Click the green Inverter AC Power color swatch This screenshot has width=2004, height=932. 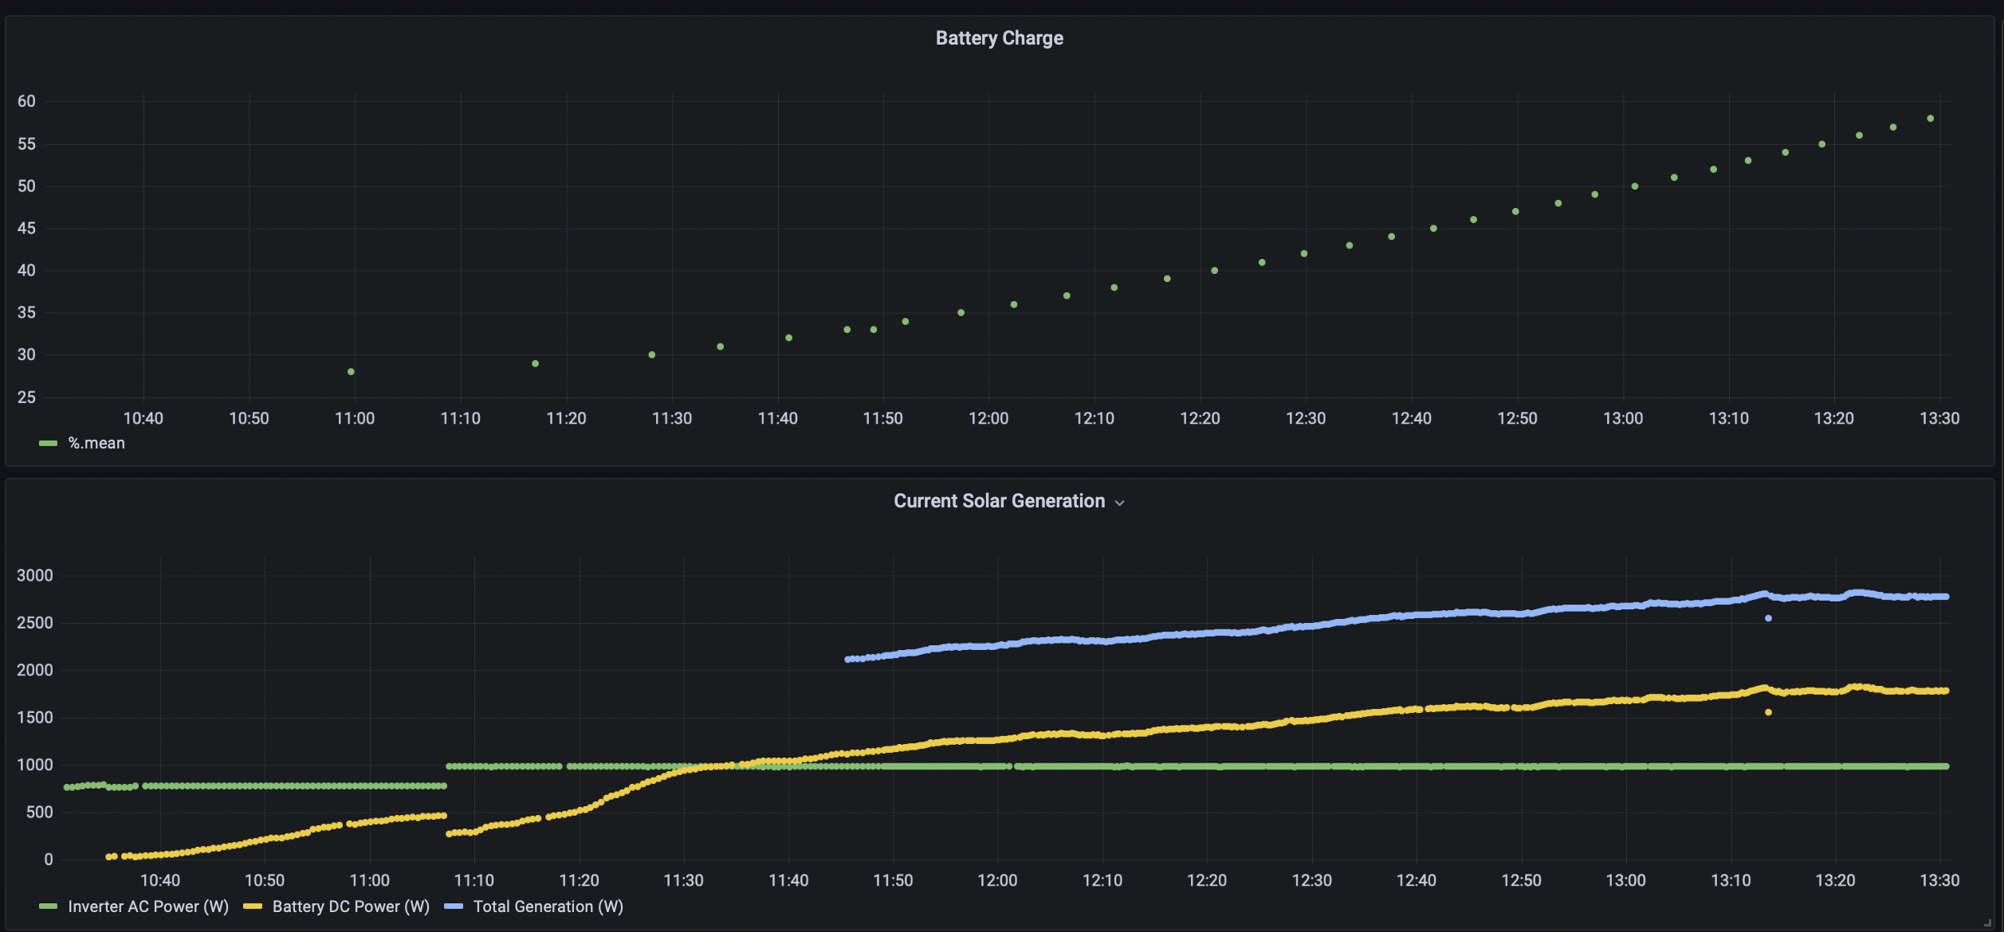48,907
